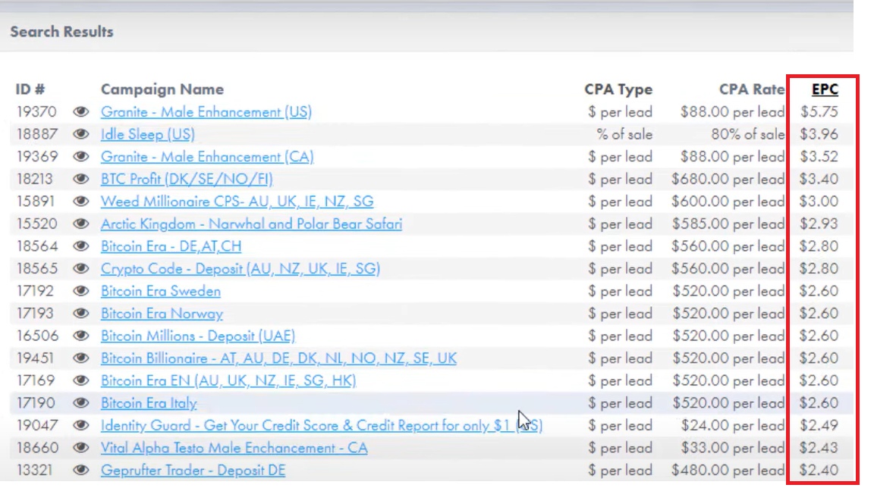Click the eye icon for Bitcoin Billionaire row
This screenshot has width=874, height=491.
click(x=81, y=358)
